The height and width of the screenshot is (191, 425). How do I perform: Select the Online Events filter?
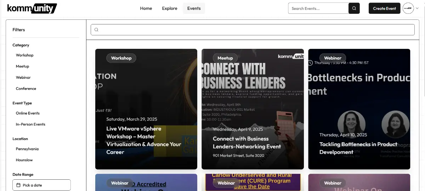tap(28, 113)
